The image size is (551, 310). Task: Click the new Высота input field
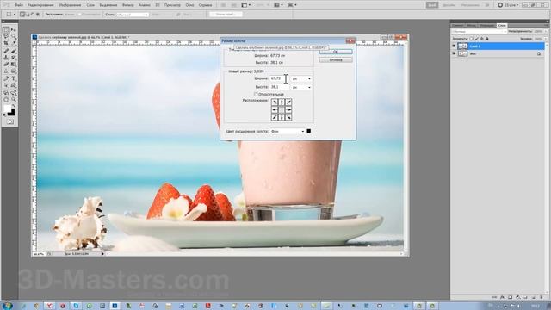tap(280, 87)
